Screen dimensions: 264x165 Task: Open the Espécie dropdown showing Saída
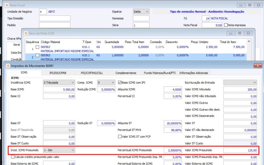click(141, 12)
